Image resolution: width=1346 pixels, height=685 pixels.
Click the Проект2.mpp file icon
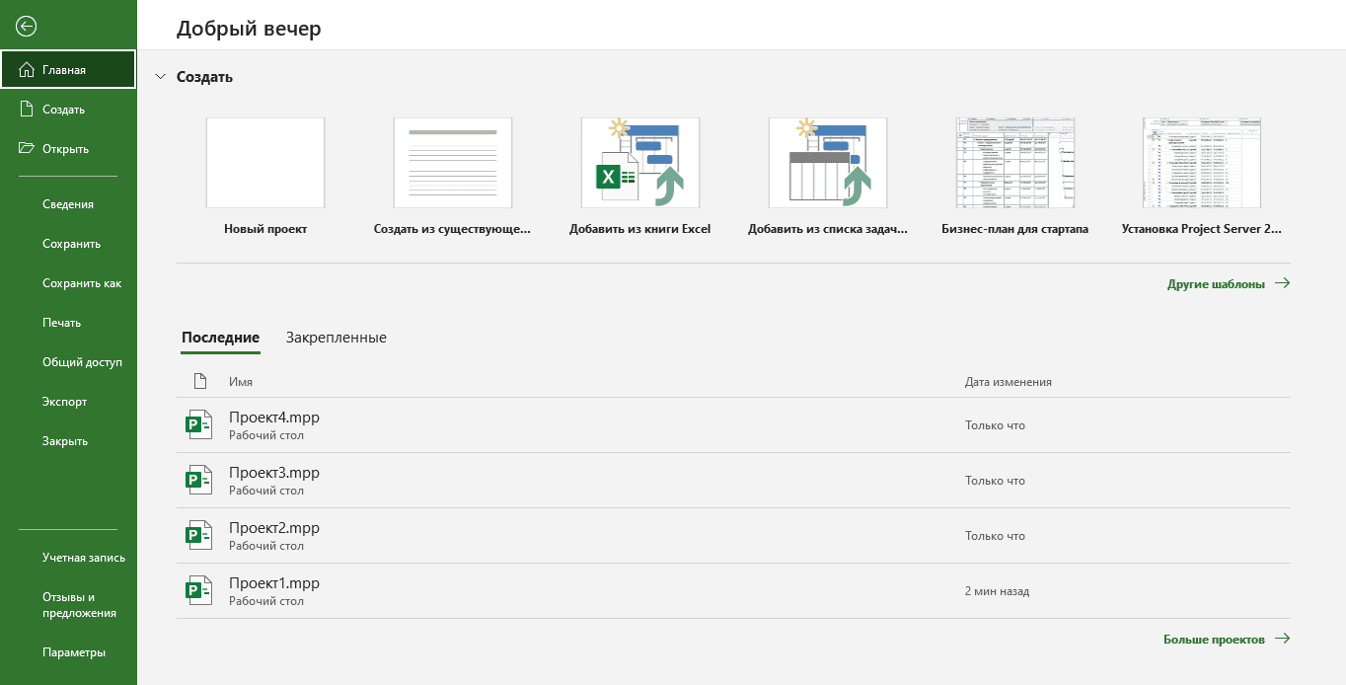tap(199, 536)
